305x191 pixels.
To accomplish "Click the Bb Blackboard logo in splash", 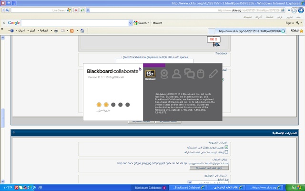I will 150,74.
